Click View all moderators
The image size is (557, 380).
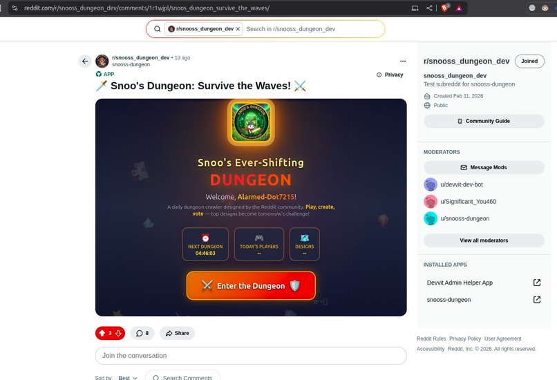pos(484,240)
